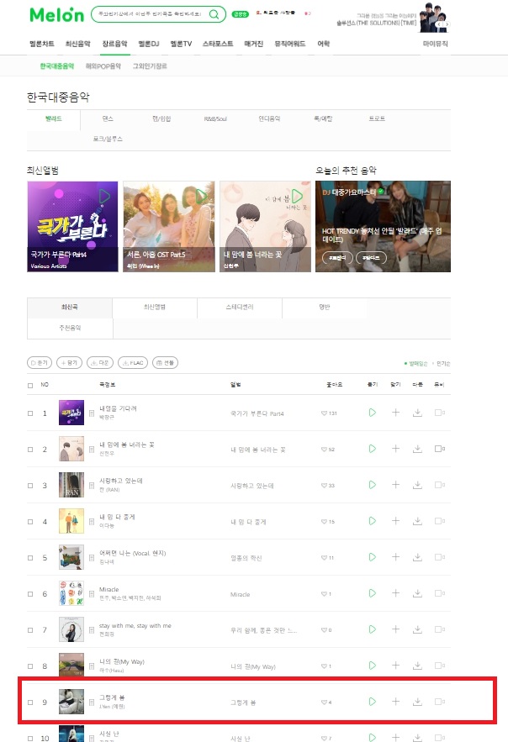Like track 2 via heart icon
This screenshot has height=742, width=508.
pos(324,449)
